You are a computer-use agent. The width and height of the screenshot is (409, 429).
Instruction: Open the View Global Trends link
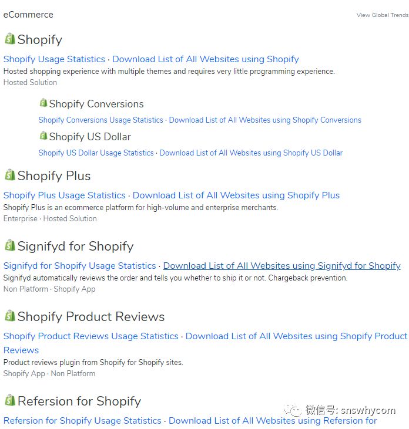[382, 15]
